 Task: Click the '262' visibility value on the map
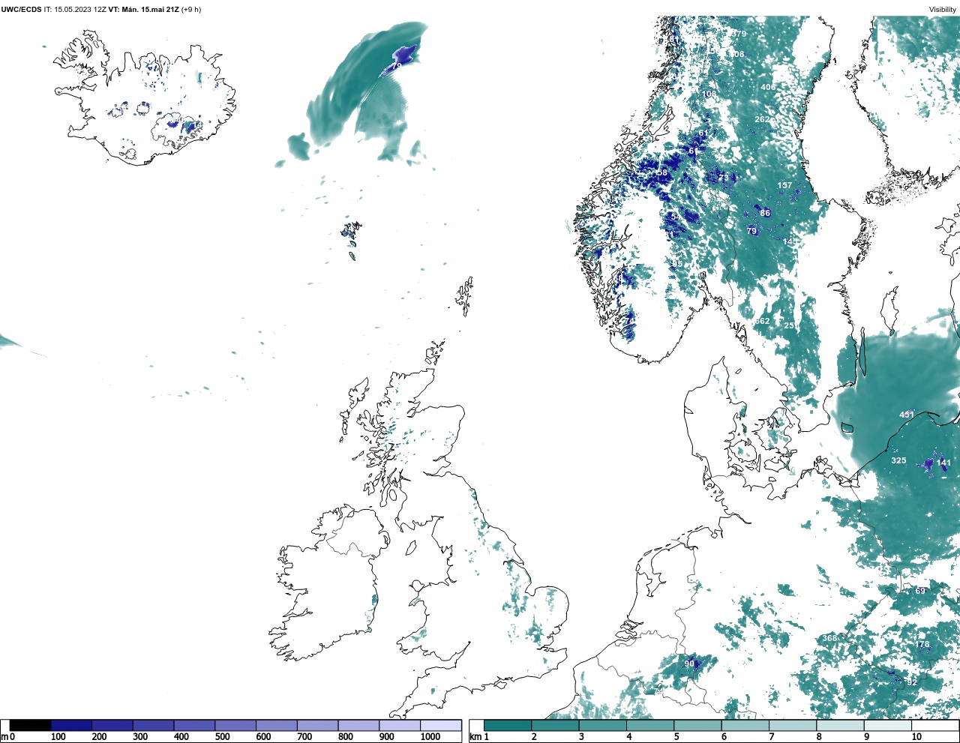pos(762,119)
